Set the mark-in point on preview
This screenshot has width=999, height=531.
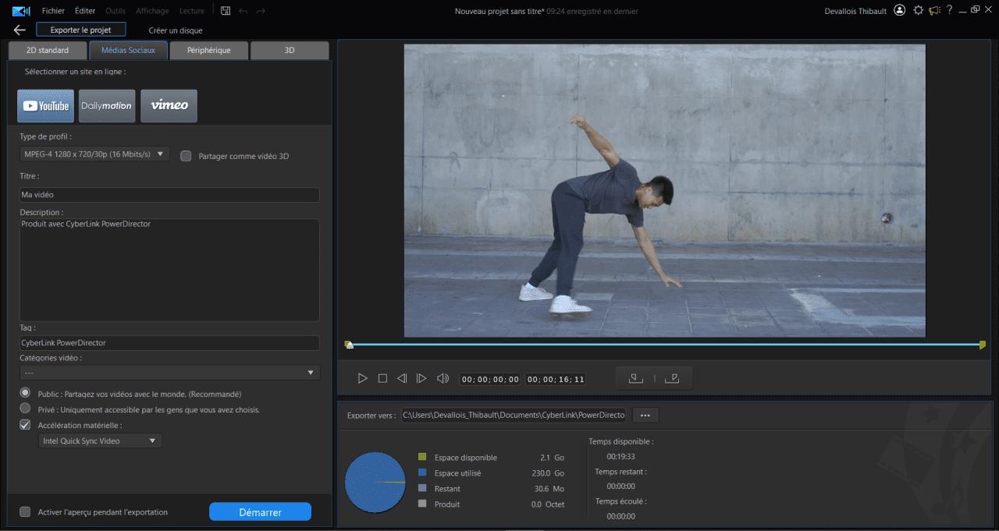(636, 378)
